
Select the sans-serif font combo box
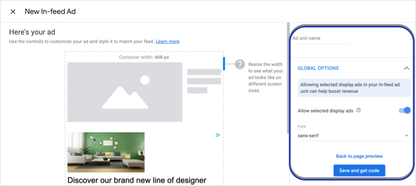[354, 136]
